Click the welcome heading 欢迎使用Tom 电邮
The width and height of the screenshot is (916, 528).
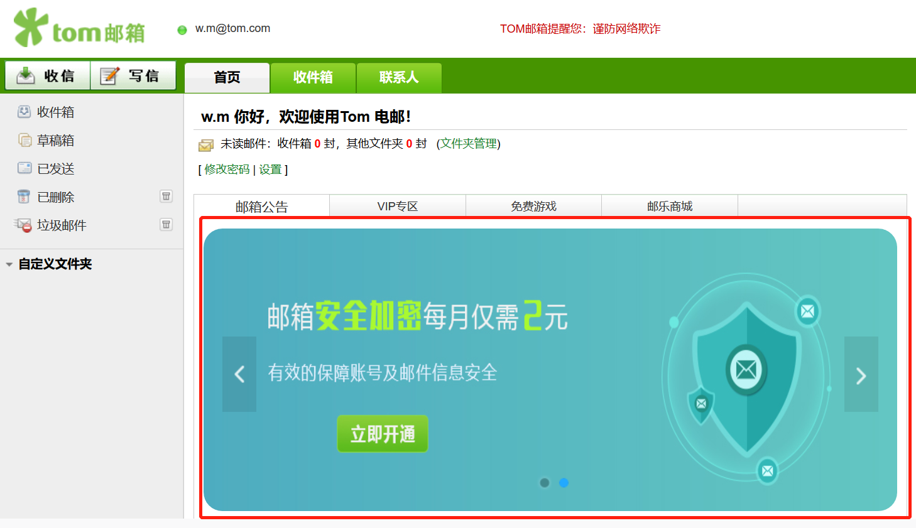tap(306, 117)
